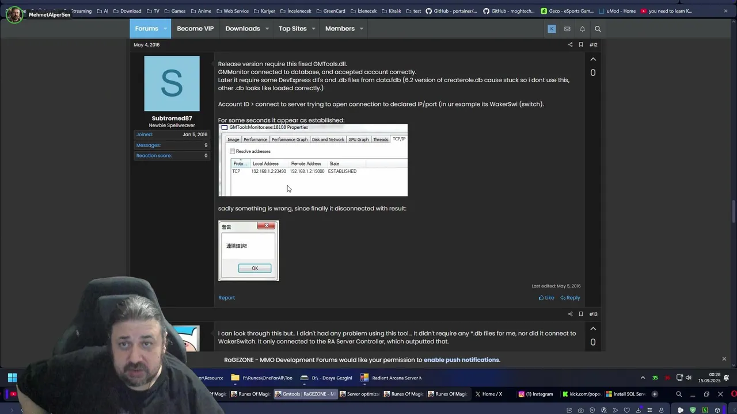Upvote post #12 by Subtromed87

click(x=593, y=59)
